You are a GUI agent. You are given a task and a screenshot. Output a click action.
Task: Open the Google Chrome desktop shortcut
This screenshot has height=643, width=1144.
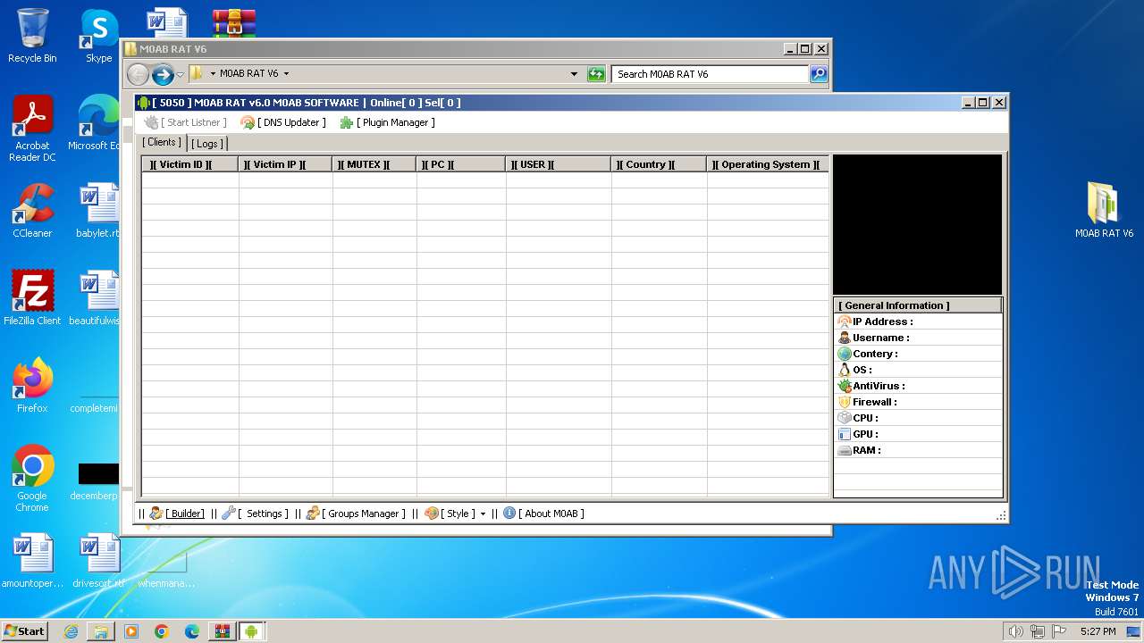coord(32,479)
